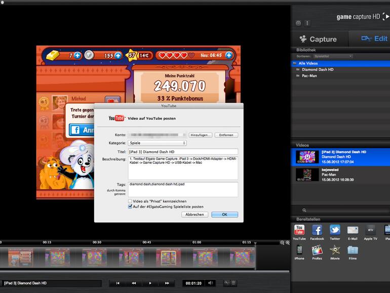This screenshot has height=293, width=390.
Task: Send the video by E-Mail icon
Action: click(353, 230)
